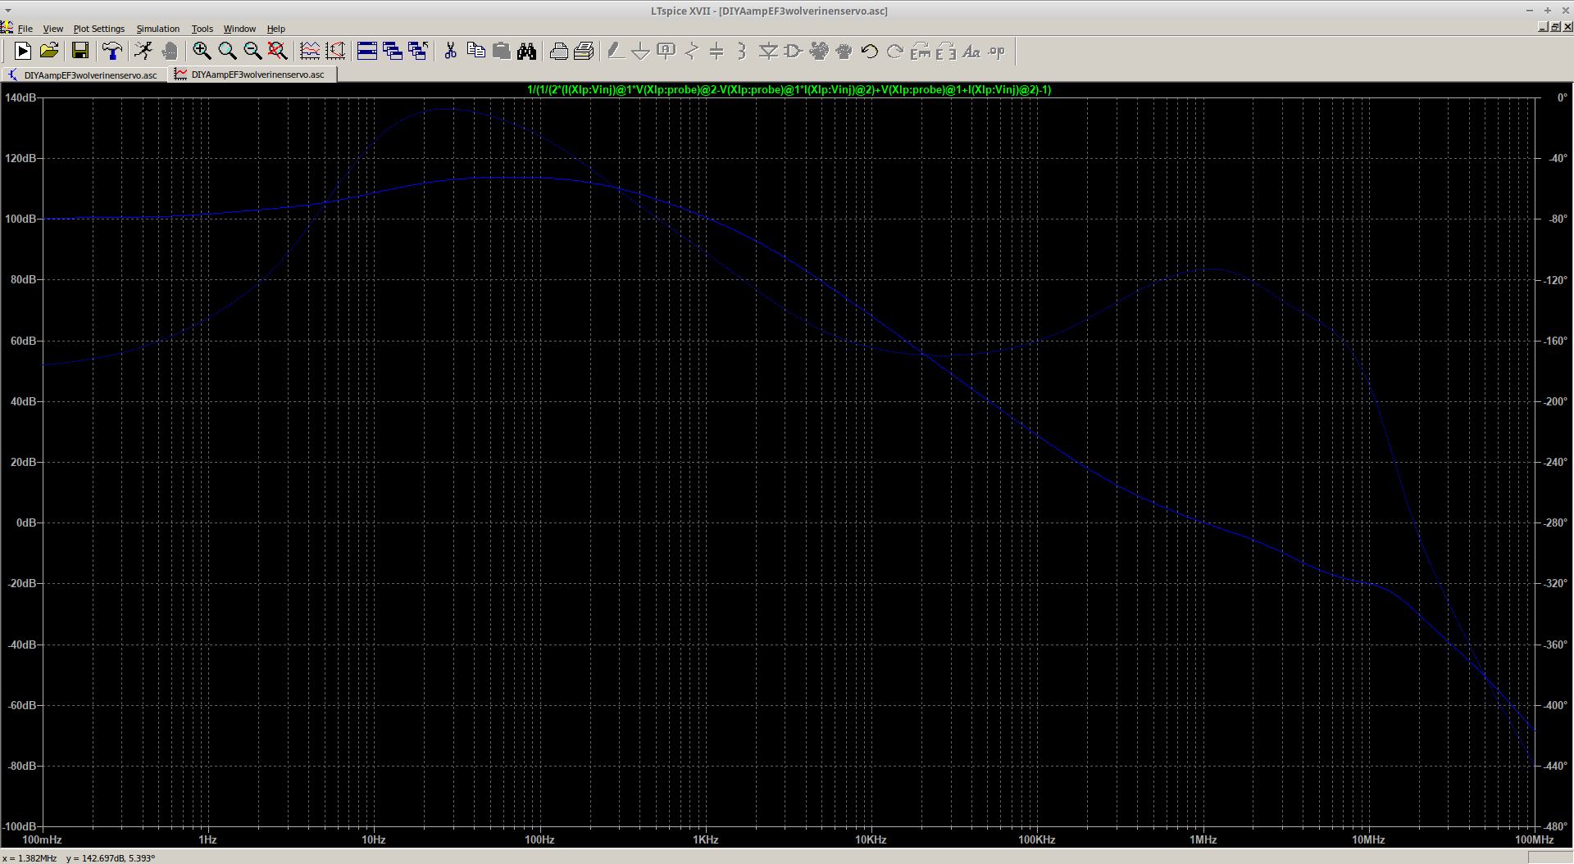Run the simulation with the running man icon
The height and width of the screenshot is (864, 1574).
click(143, 52)
